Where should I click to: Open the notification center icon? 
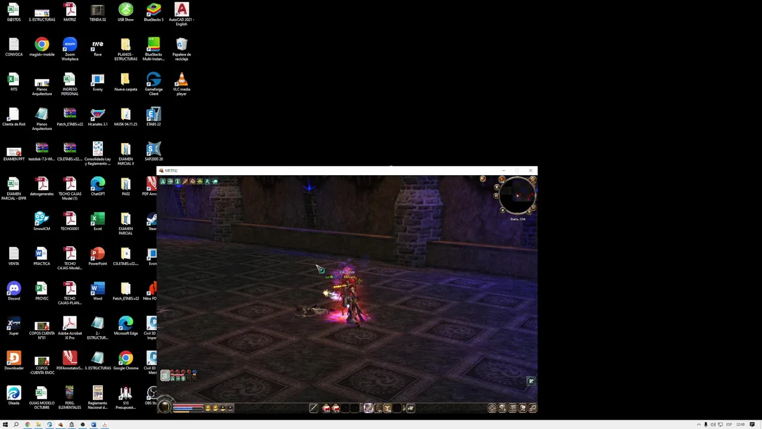coord(752,425)
